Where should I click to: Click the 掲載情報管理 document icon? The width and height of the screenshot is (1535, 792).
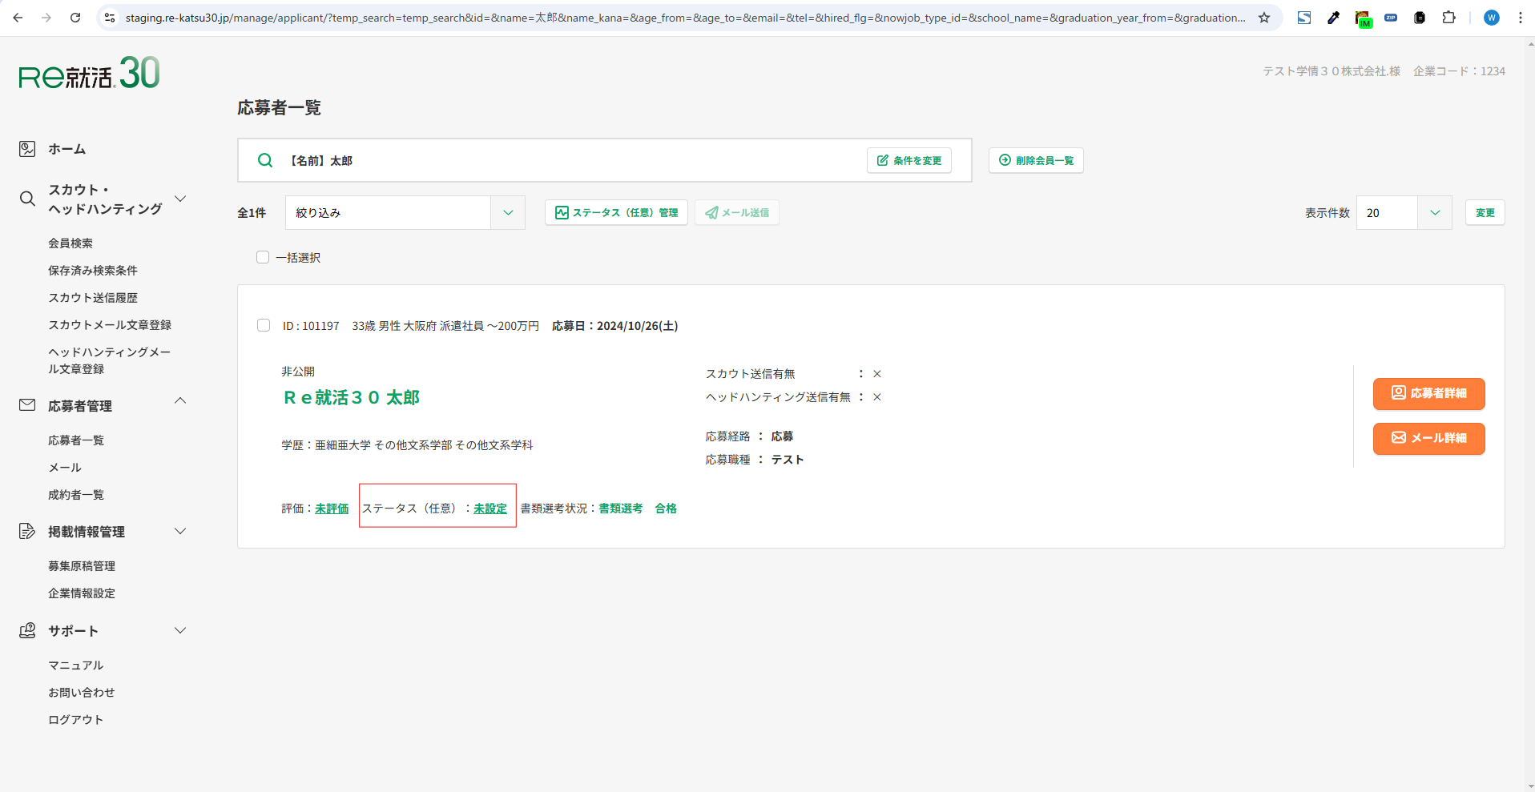pyautogui.click(x=27, y=531)
